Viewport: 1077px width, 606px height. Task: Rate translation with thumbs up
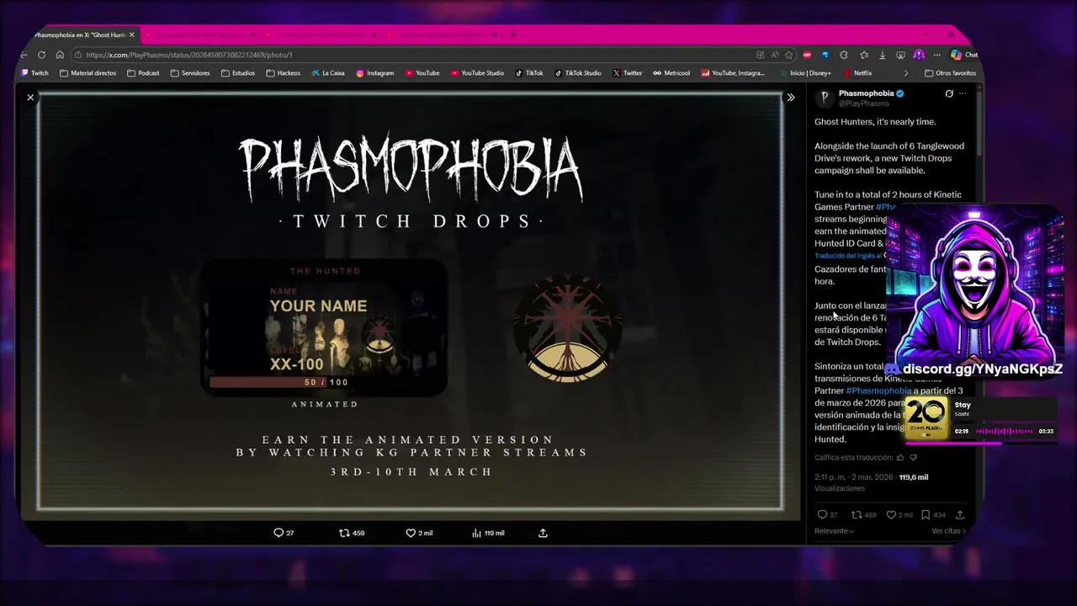click(899, 458)
